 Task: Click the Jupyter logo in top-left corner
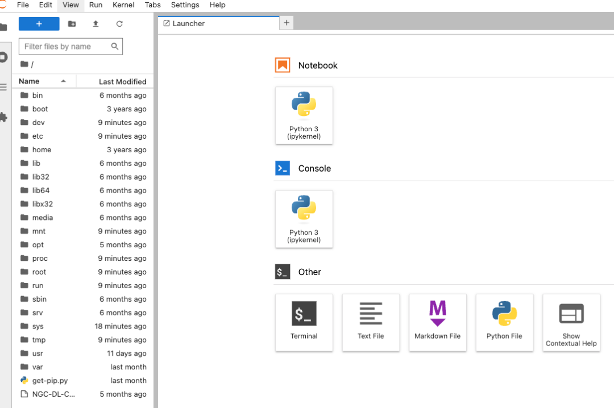(3, 5)
